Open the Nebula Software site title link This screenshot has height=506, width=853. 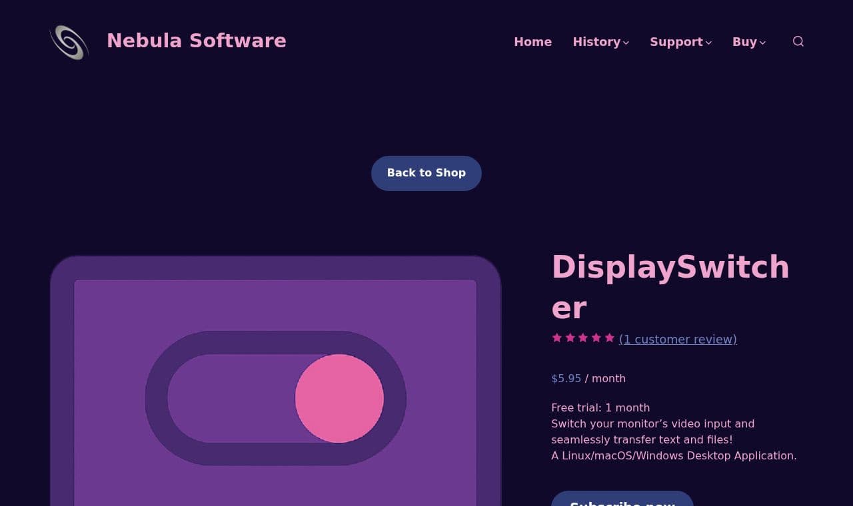point(197,41)
